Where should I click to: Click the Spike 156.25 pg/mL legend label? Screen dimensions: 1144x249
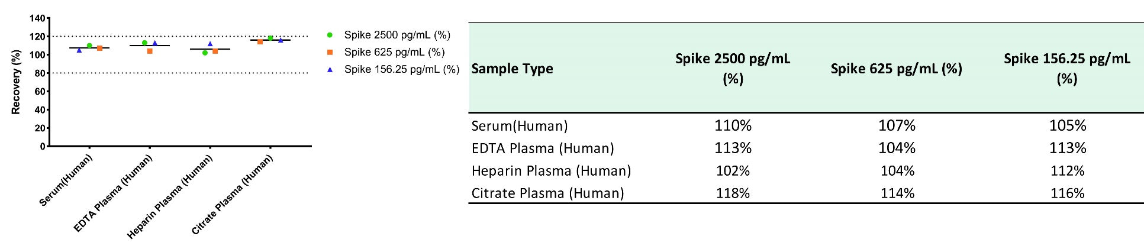click(x=402, y=69)
